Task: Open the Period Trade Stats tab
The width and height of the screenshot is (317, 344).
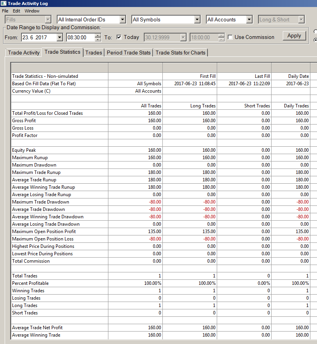Action: 129,53
